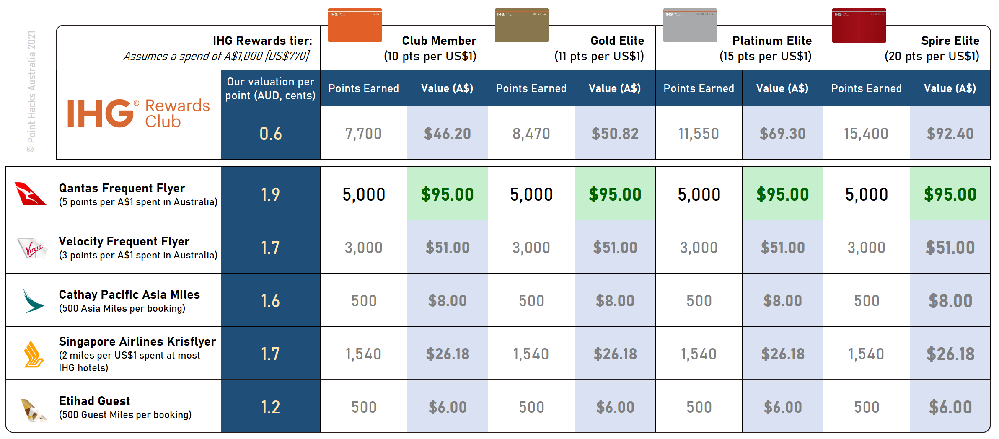The width and height of the screenshot is (999, 439).
Task: Click the Virgin Velocity logo
Action: coord(33,248)
